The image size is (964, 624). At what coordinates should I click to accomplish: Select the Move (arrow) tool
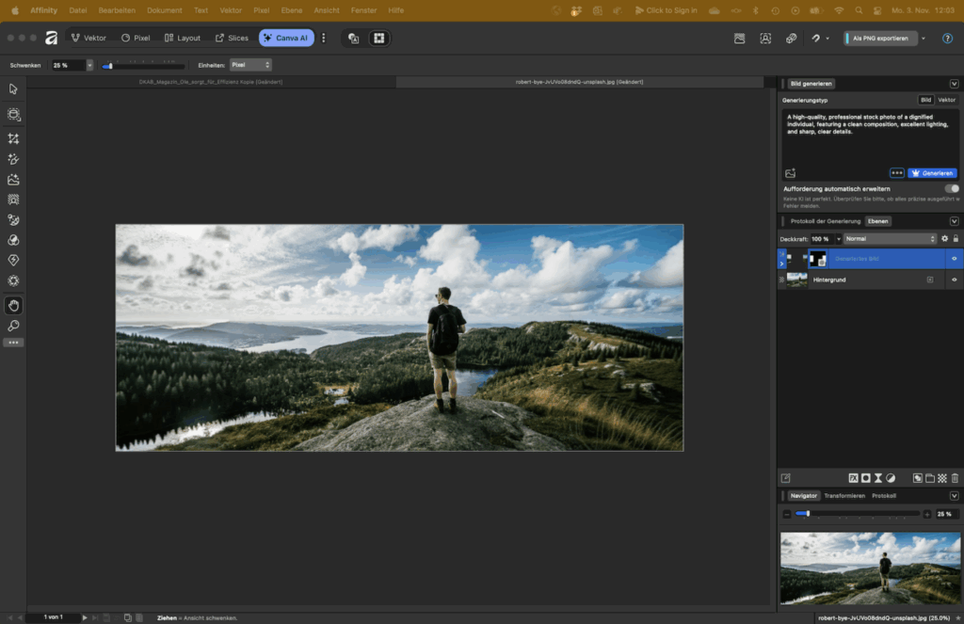coord(13,89)
